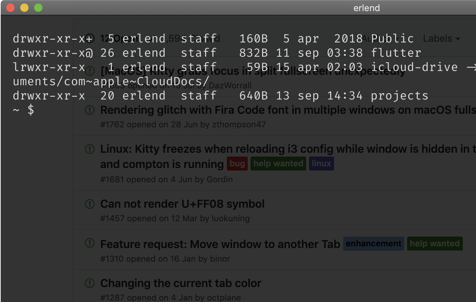Filter by the "enhancement" label
Viewport: 476px width, 302px height.
pyautogui.click(x=373, y=244)
